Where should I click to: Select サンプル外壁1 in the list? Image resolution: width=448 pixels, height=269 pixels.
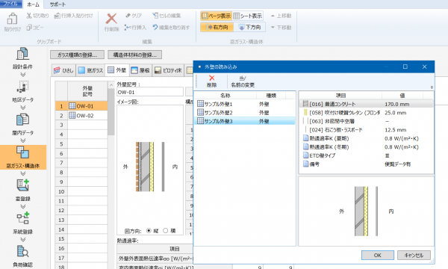245,104
